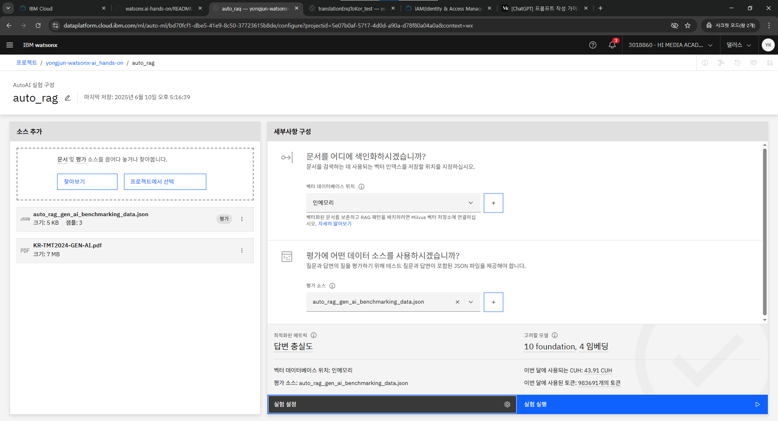Click the 시크릿 모드(창 2개) incognito indicator
The width and height of the screenshot is (778, 421).
tap(731, 26)
